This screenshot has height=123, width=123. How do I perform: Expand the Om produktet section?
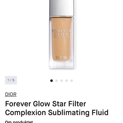click(x=19, y=122)
